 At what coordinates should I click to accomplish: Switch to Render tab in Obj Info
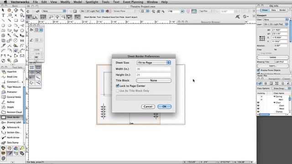pyautogui.click(x=282, y=10)
